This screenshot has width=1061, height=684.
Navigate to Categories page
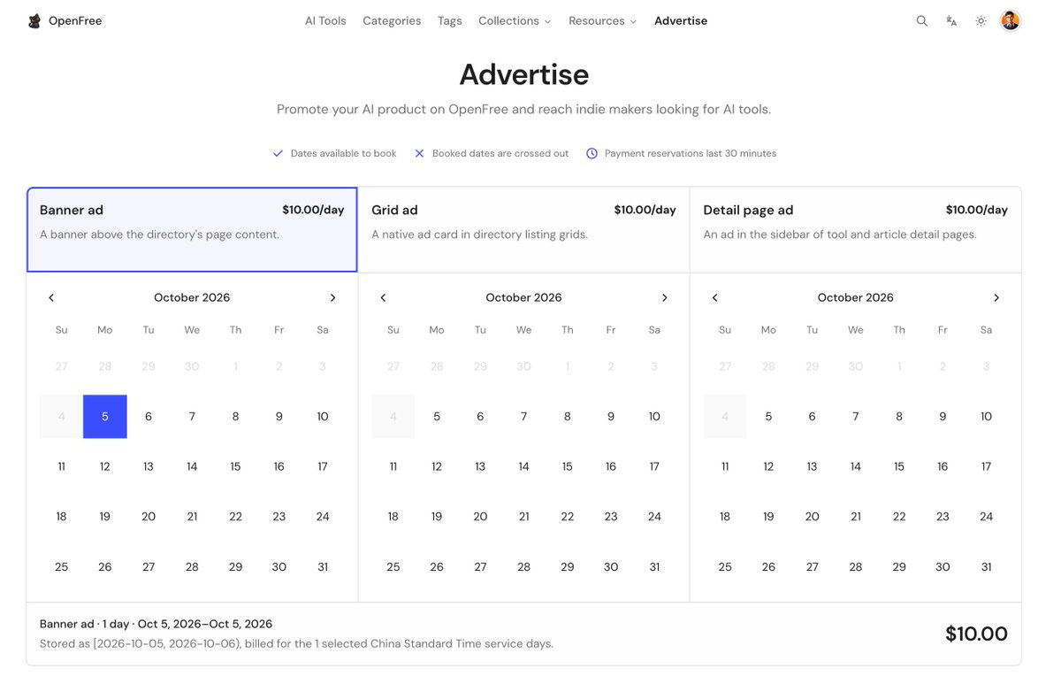tap(392, 20)
